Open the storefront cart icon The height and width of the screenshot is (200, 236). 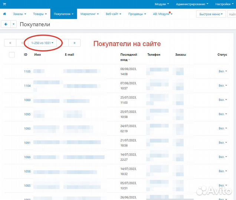click(4, 4)
